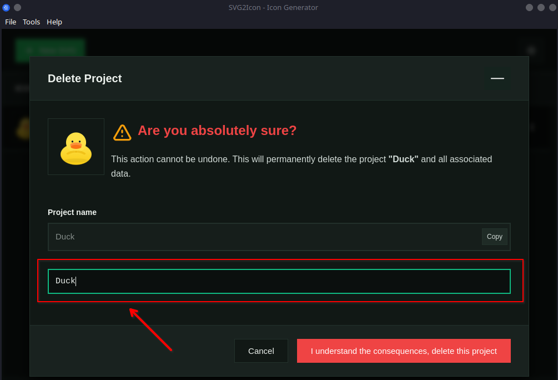Select the read-only Duck project name field
The image size is (558, 380).
[222, 236]
